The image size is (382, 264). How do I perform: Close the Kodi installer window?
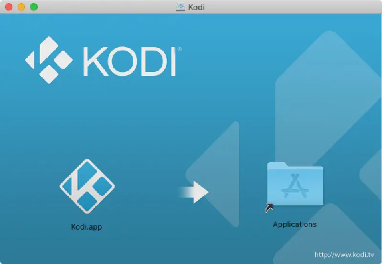tap(9, 7)
